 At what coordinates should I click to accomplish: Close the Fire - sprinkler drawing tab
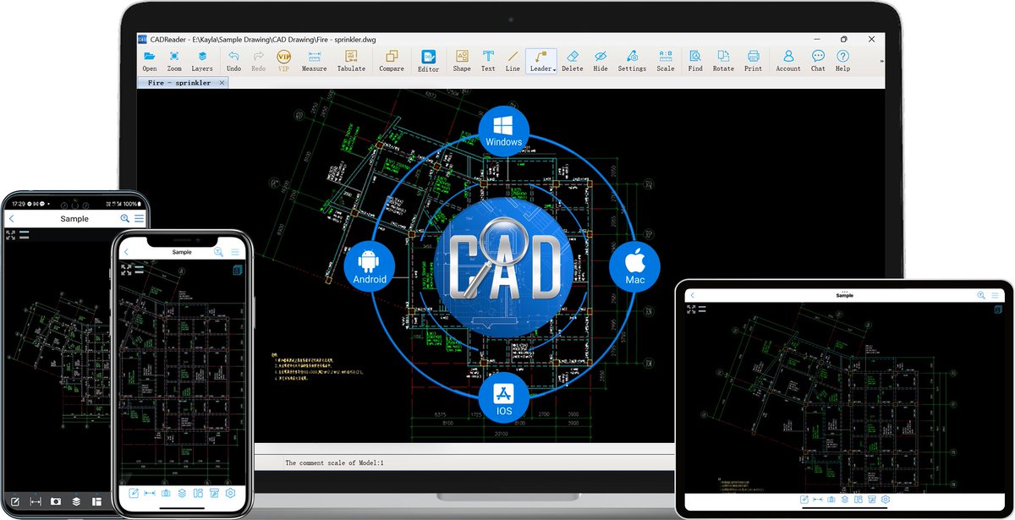(222, 83)
